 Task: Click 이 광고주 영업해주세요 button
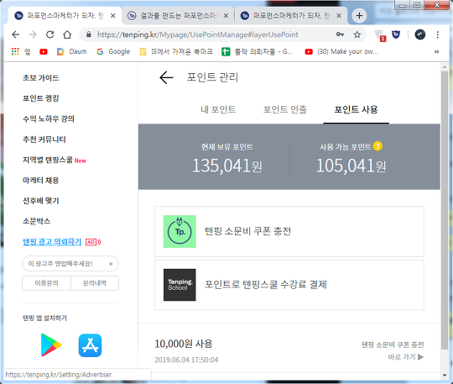click(x=70, y=264)
